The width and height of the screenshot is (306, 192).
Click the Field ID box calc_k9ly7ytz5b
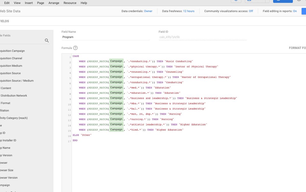click(x=202, y=37)
